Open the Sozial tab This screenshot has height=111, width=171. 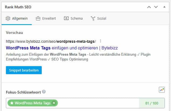click(99, 18)
